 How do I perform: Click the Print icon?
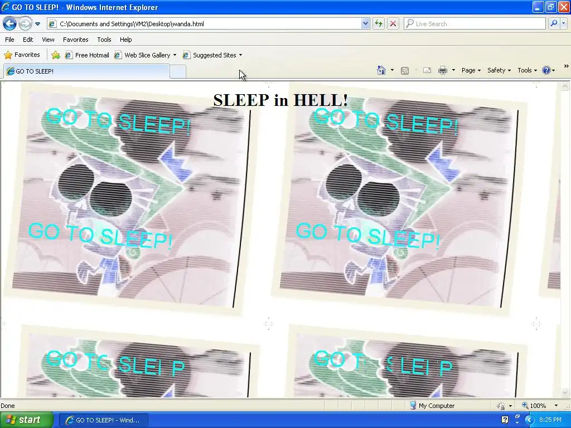click(x=442, y=70)
